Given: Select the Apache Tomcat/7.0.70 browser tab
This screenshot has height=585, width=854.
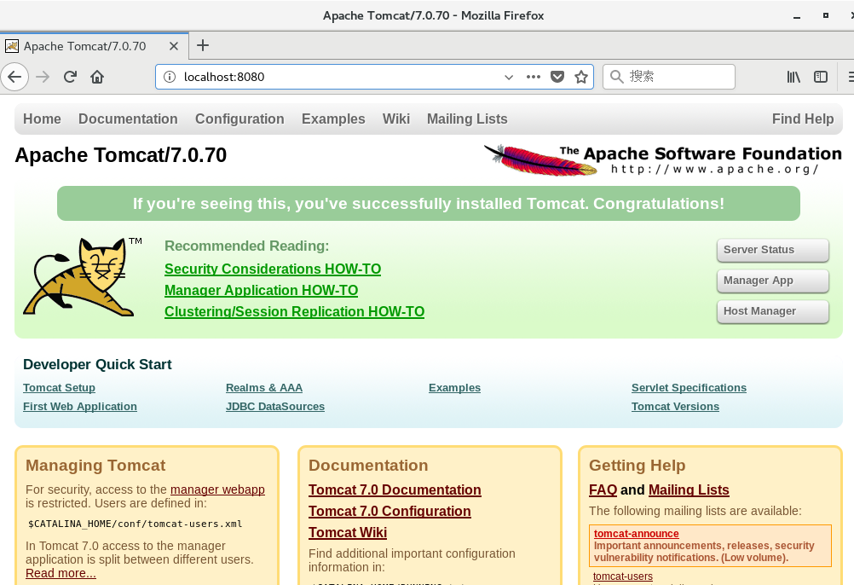Looking at the screenshot, I should pyautogui.click(x=94, y=46).
